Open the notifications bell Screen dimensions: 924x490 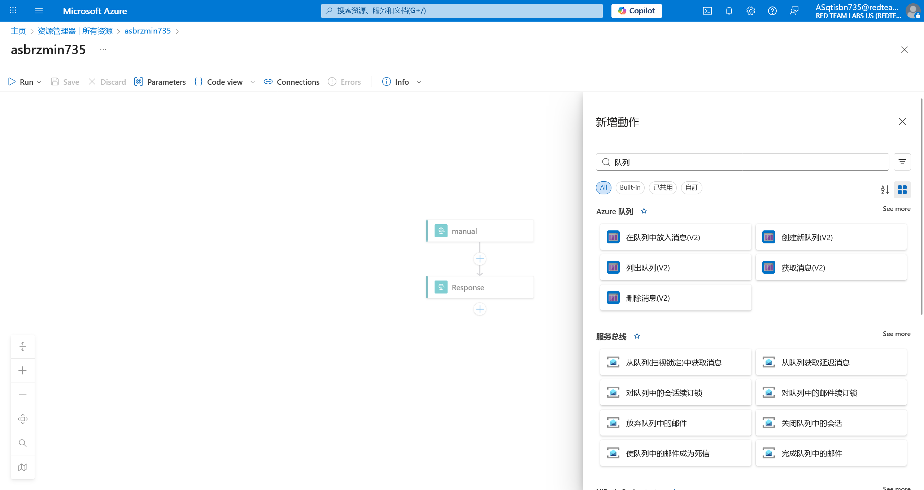[x=729, y=11]
